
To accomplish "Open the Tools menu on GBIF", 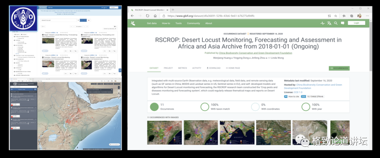I will coord(179,23).
